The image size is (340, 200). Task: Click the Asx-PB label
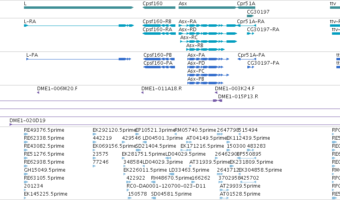pyautogui.click(x=196, y=79)
